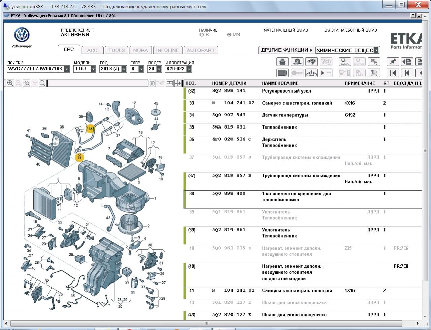The image size is (431, 330).
Task: Click callout number 43 in the diagram
Action: pos(108,218)
